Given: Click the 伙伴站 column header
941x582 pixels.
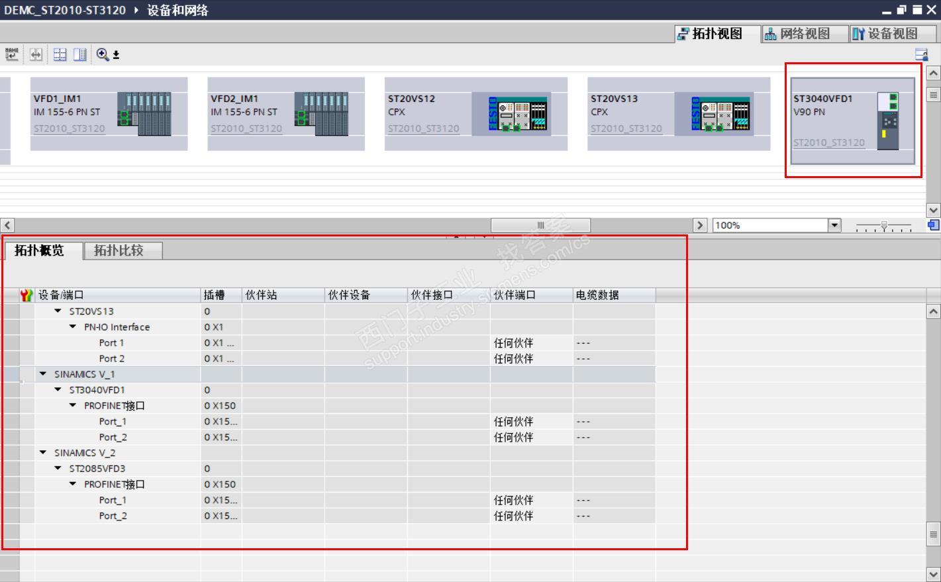Looking at the screenshot, I should click(x=283, y=295).
